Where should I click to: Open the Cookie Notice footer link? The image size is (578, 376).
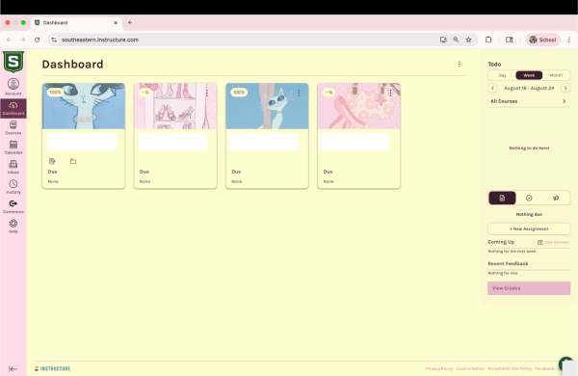pyautogui.click(x=470, y=368)
